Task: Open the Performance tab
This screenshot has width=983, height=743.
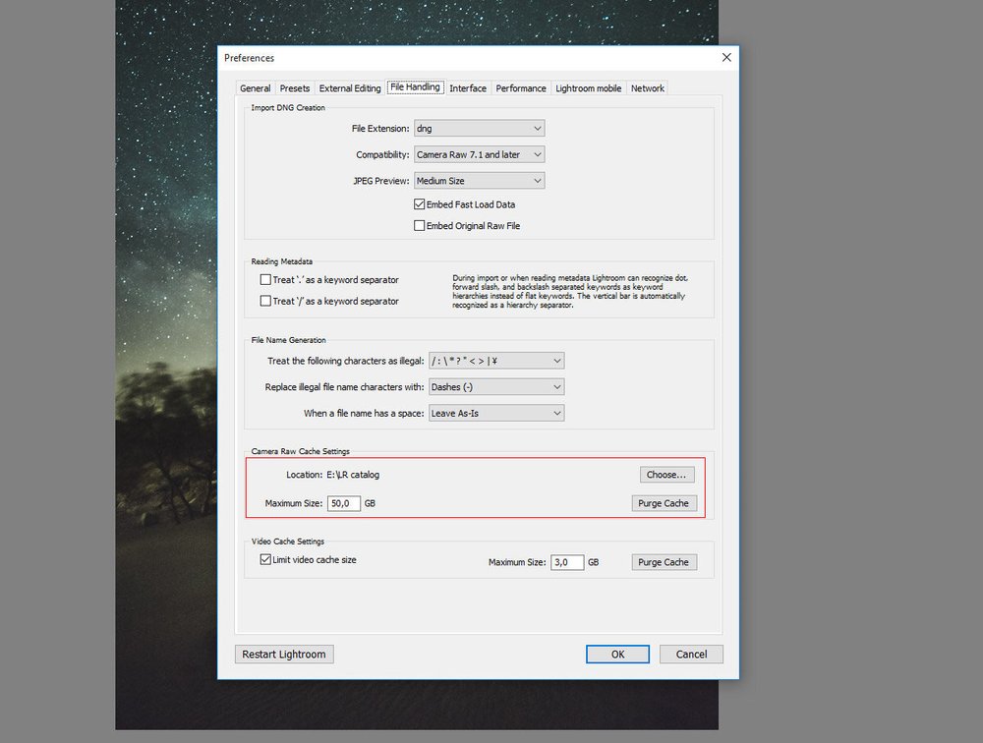Action: [521, 87]
